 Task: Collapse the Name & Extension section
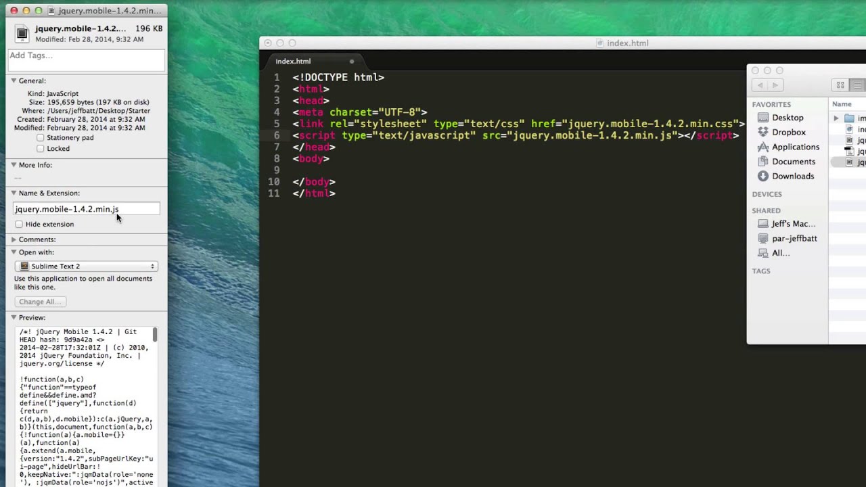14,193
